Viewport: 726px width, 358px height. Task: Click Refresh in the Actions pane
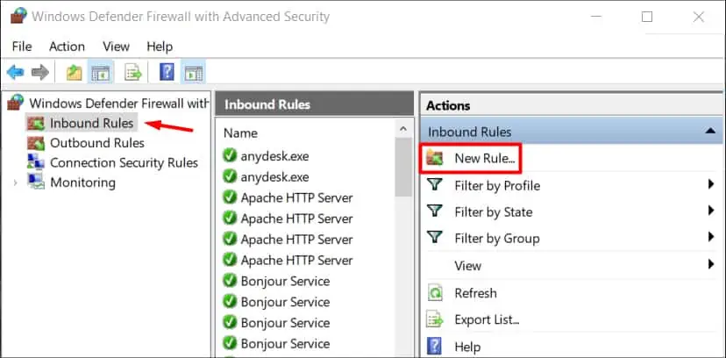click(x=475, y=293)
